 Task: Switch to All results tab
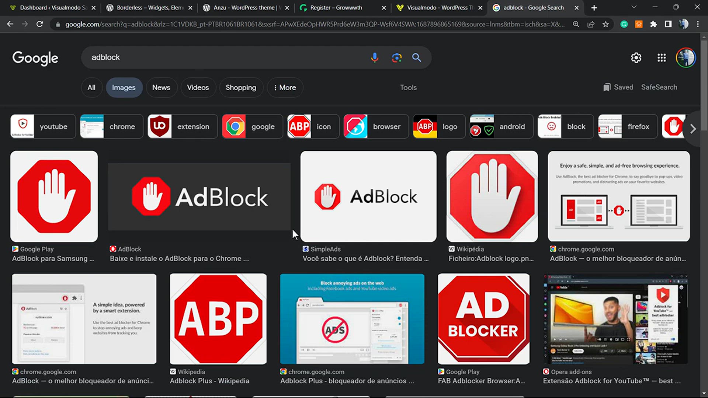click(91, 88)
